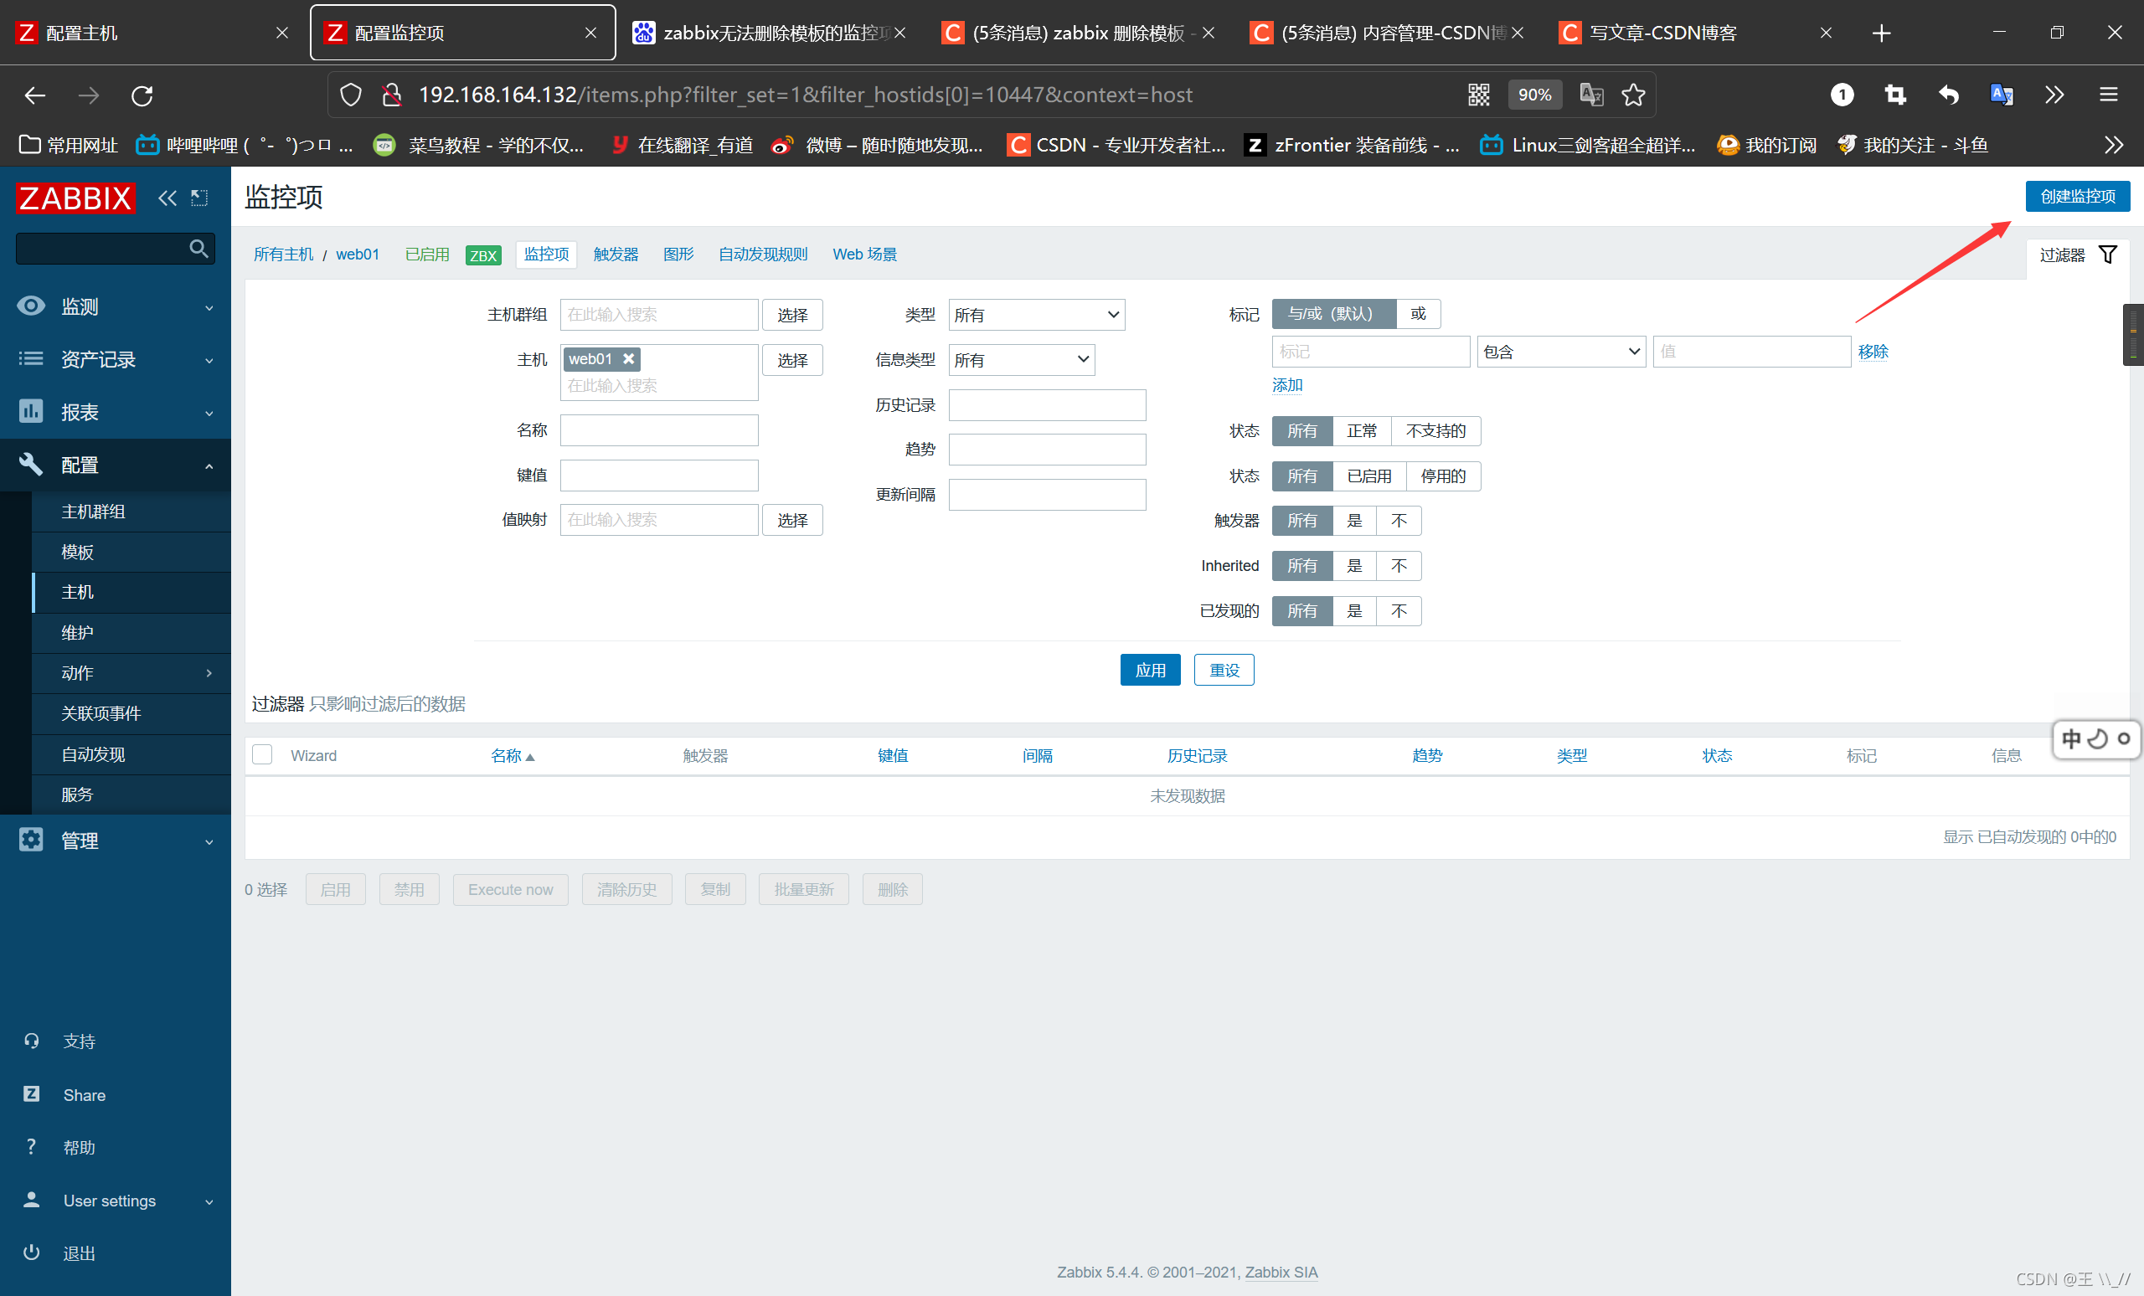
Task: Click the filter funnel icon
Action: [x=2107, y=255]
